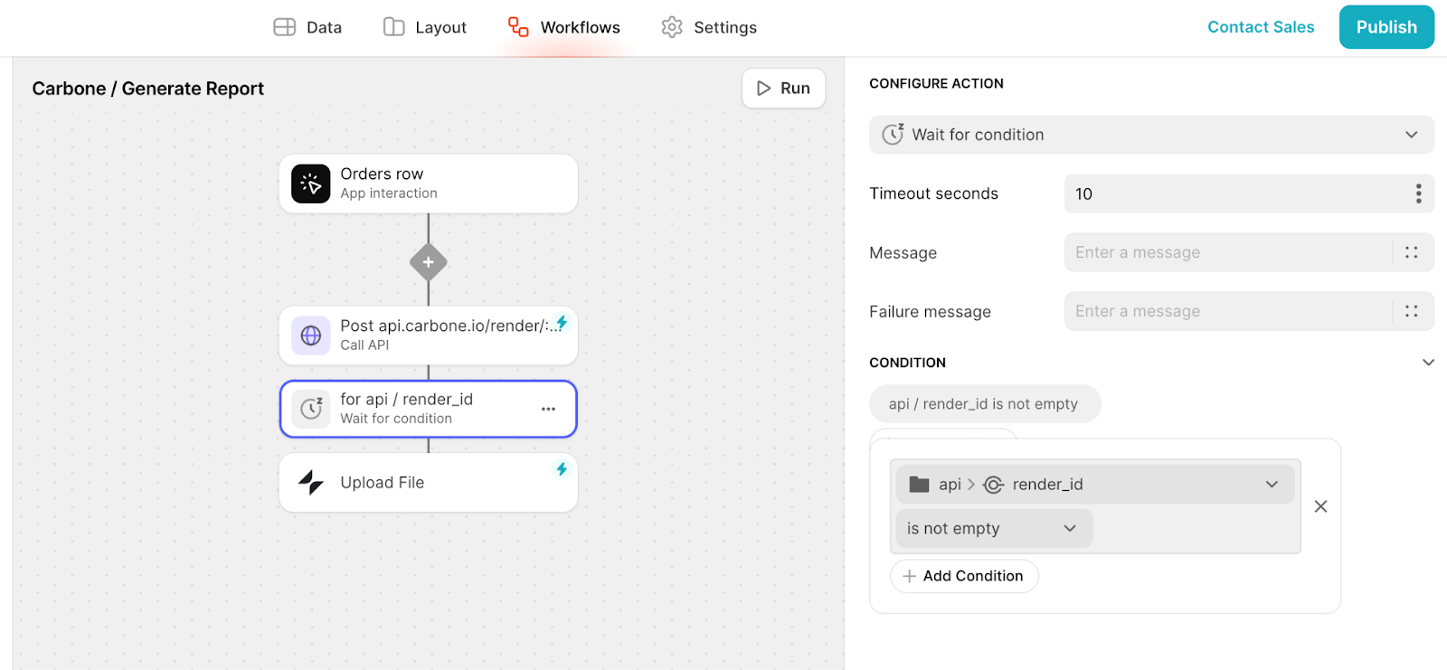Click the Workflows flow icon
Image resolution: width=1447 pixels, height=670 pixels.
518,27
